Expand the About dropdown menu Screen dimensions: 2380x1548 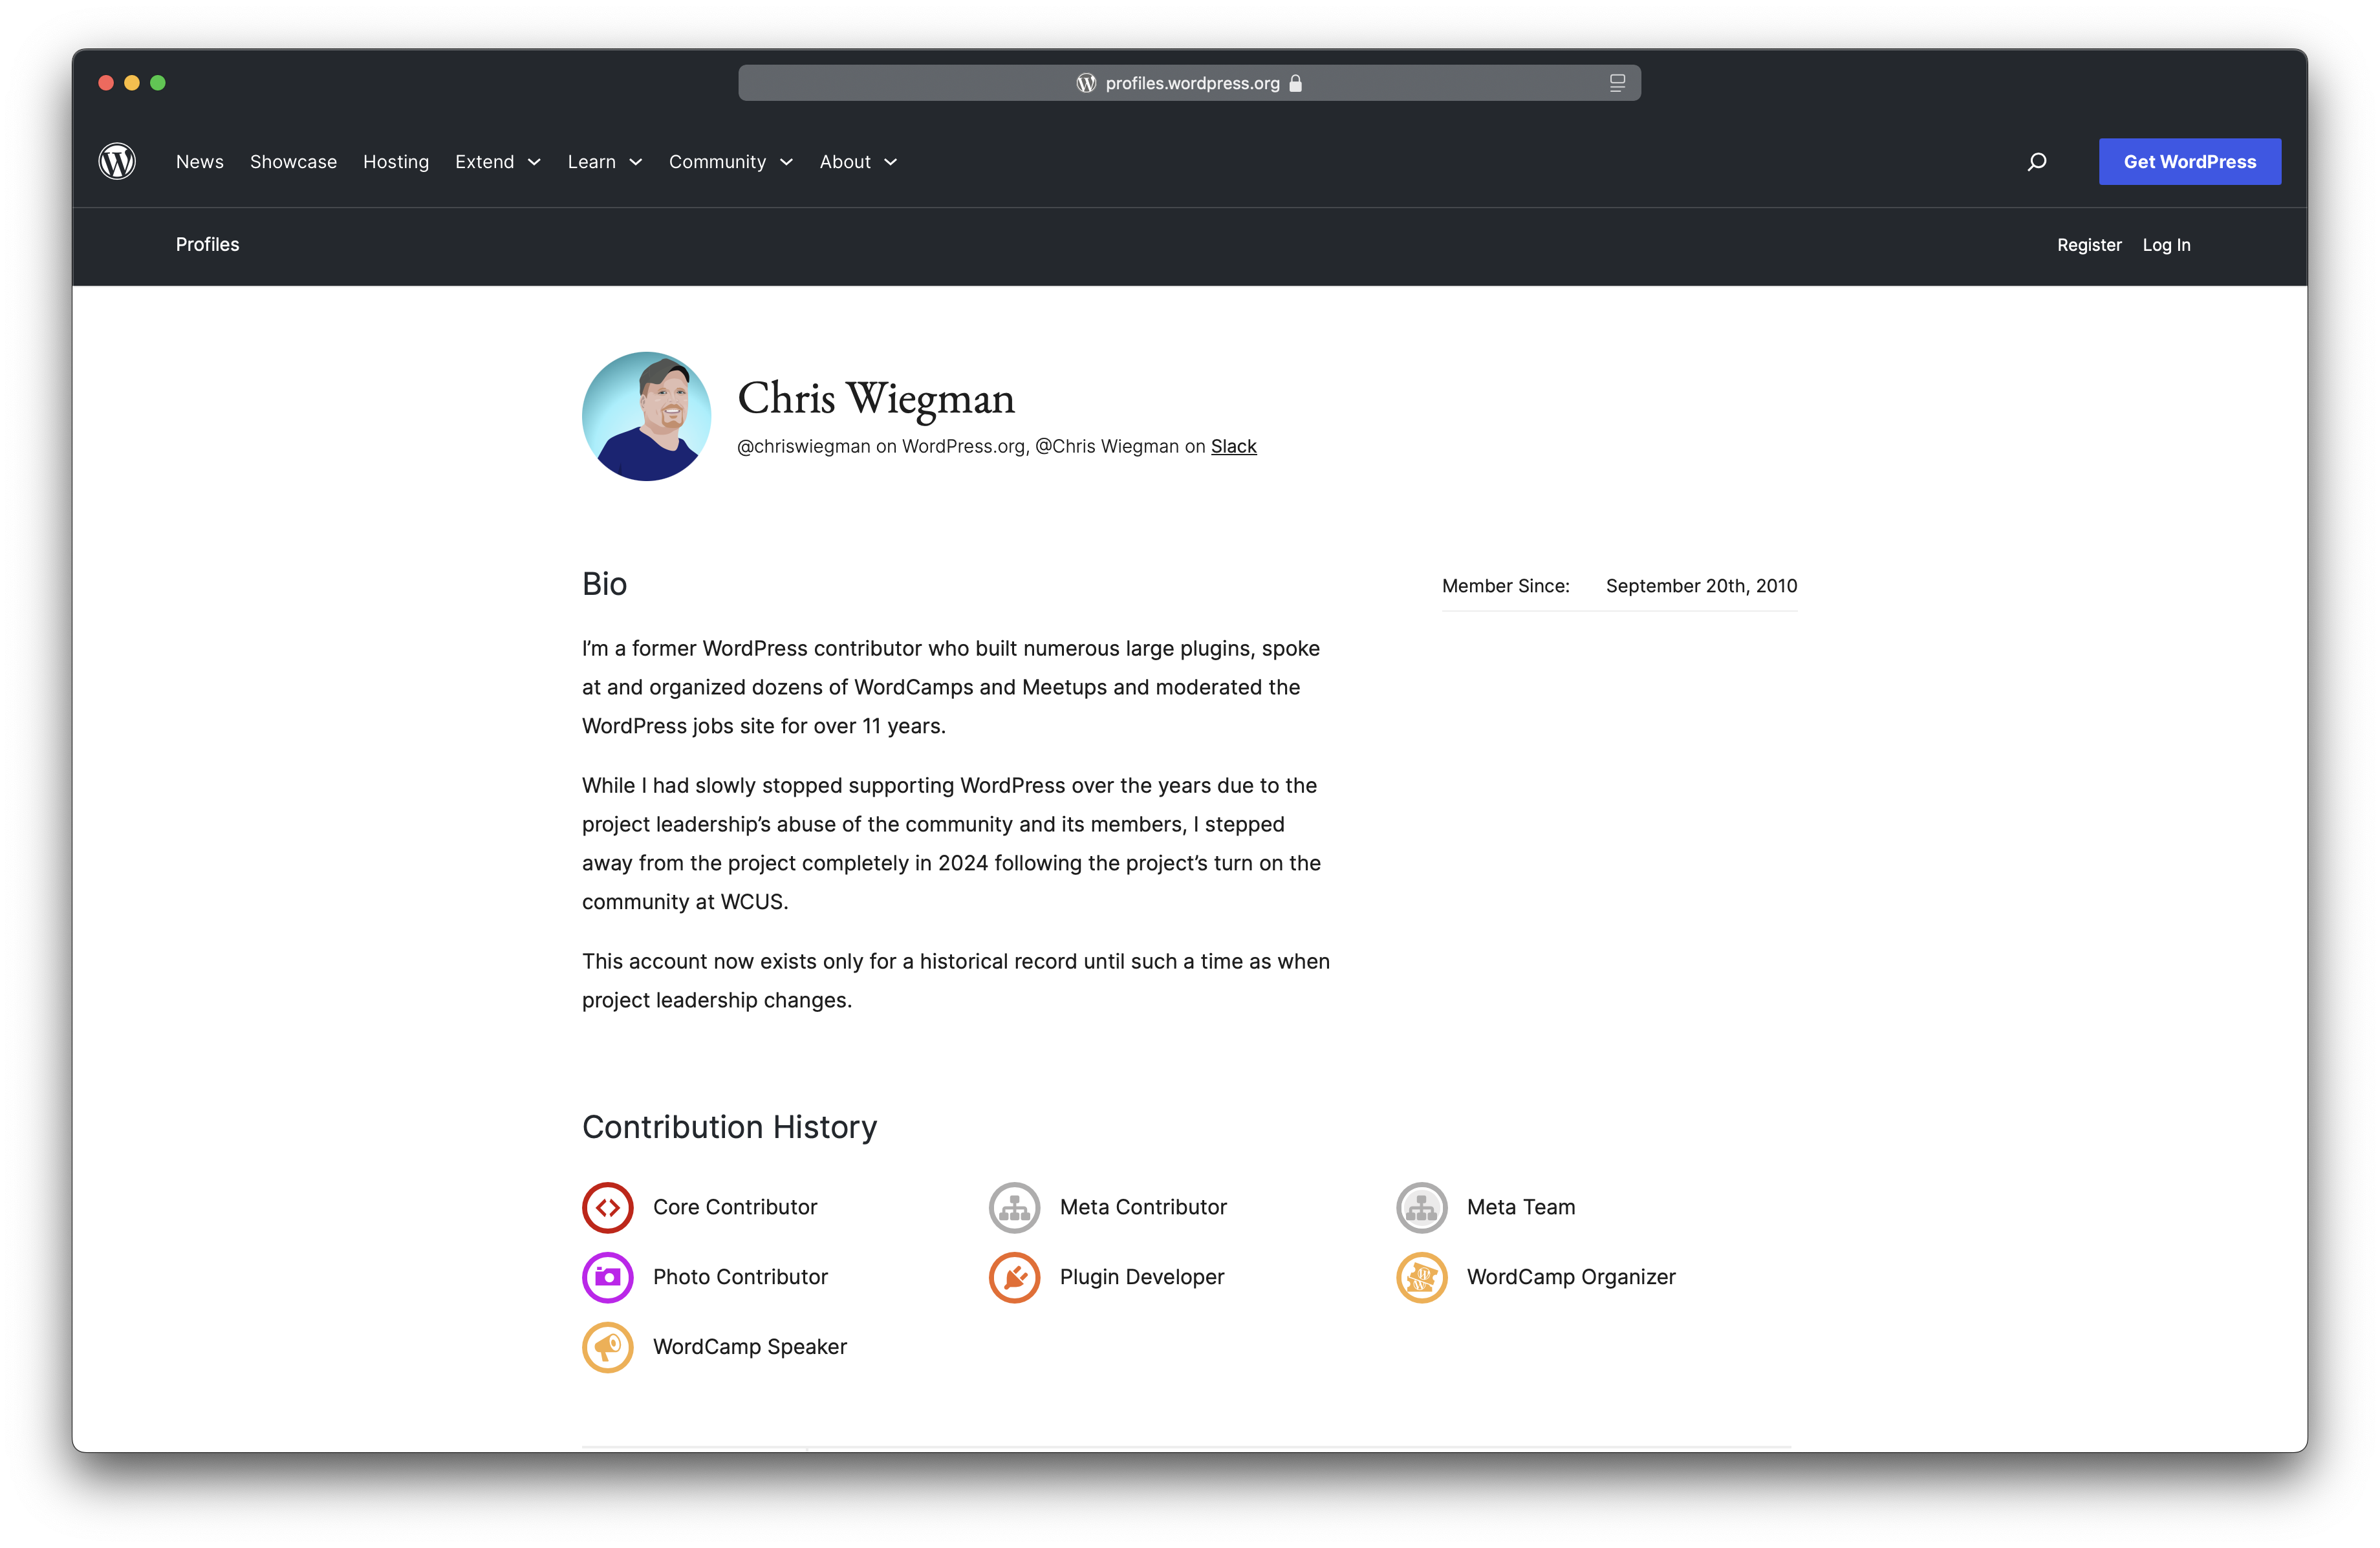858,162
